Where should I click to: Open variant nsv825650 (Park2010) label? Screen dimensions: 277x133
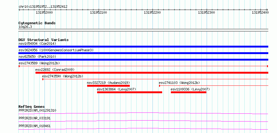tap(37, 57)
